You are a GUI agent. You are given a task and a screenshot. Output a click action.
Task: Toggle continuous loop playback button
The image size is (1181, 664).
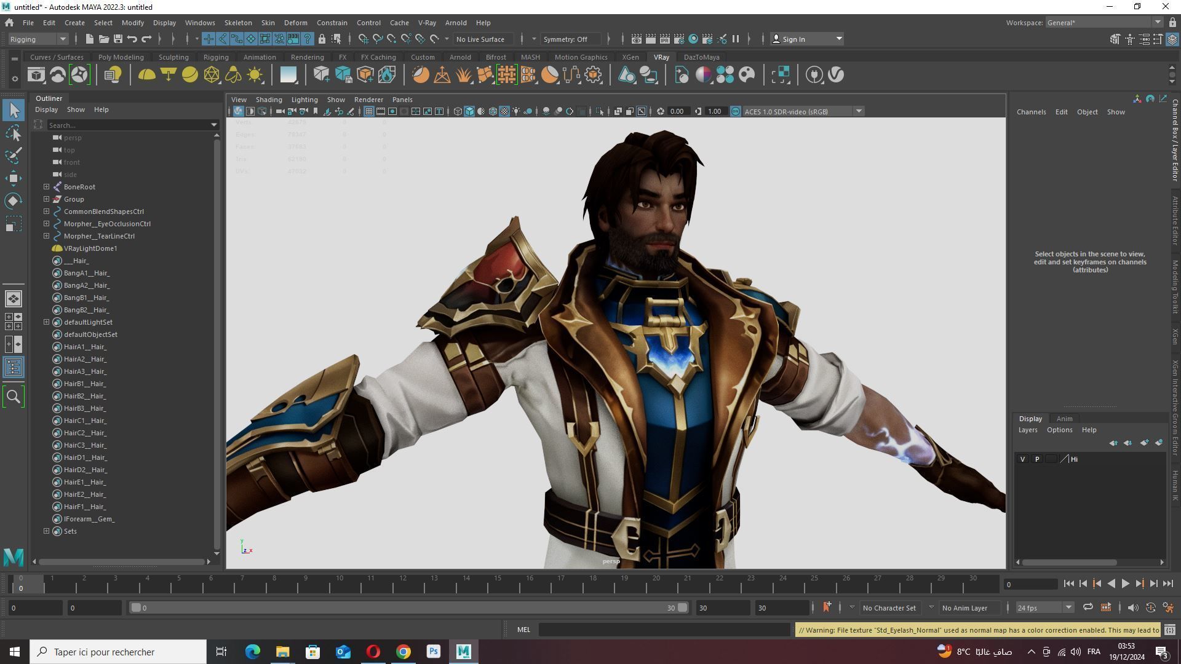(x=1088, y=607)
